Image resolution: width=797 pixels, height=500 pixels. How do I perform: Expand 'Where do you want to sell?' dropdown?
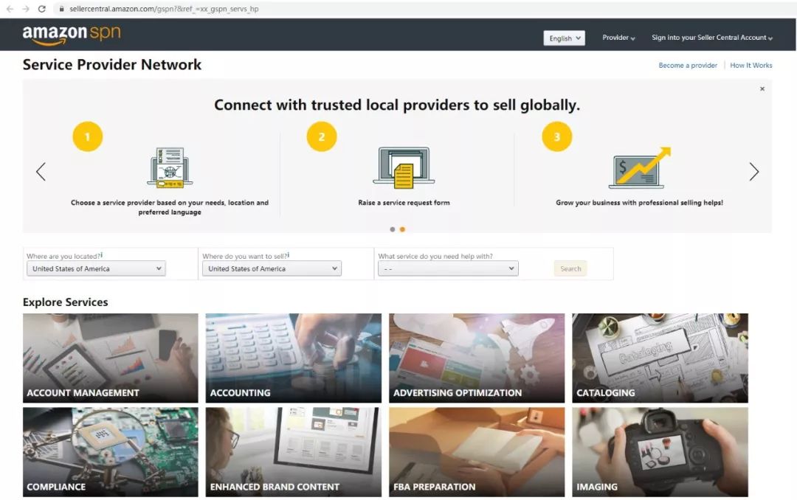point(272,268)
